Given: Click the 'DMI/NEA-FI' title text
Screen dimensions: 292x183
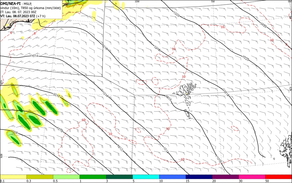Looking at the screenshot, I should [11, 3].
